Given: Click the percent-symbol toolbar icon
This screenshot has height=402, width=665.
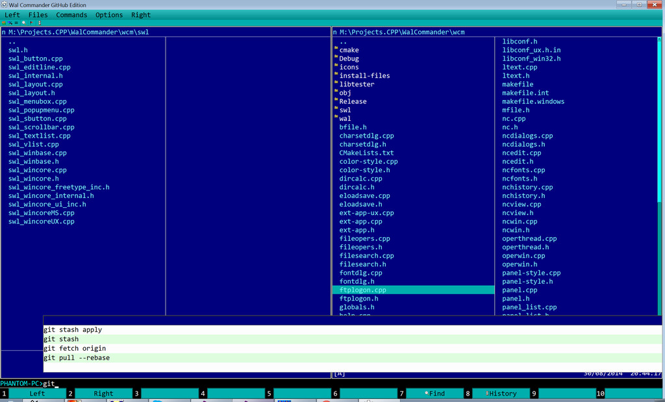Looking at the screenshot, I should coord(10,23).
